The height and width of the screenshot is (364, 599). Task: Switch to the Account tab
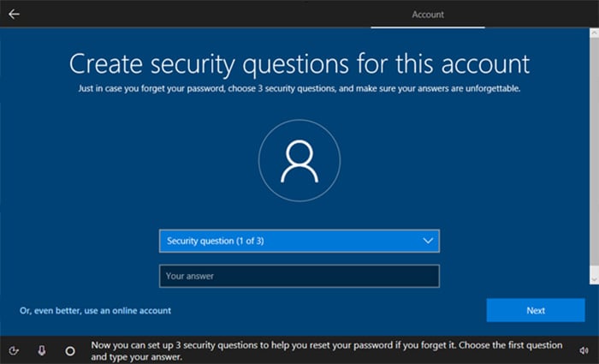pos(428,15)
